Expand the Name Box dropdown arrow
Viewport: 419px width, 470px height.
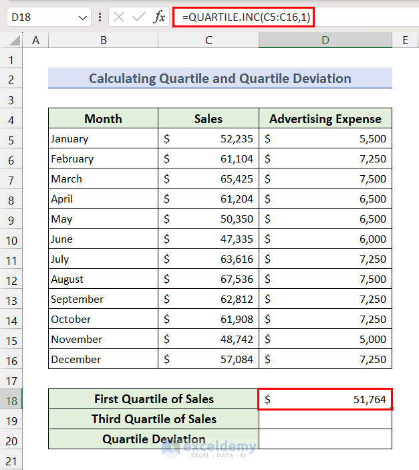[83, 17]
